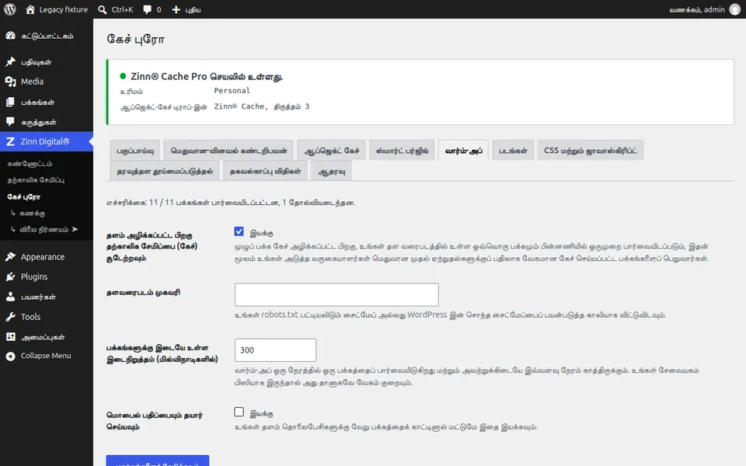Open the Ctrl+K search magnifier
The image size is (746, 466).
click(103, 9)
